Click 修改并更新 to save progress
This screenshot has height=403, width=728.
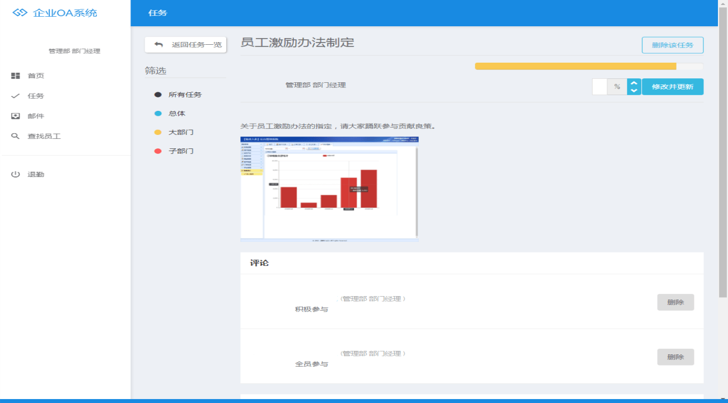coord(673,87)
